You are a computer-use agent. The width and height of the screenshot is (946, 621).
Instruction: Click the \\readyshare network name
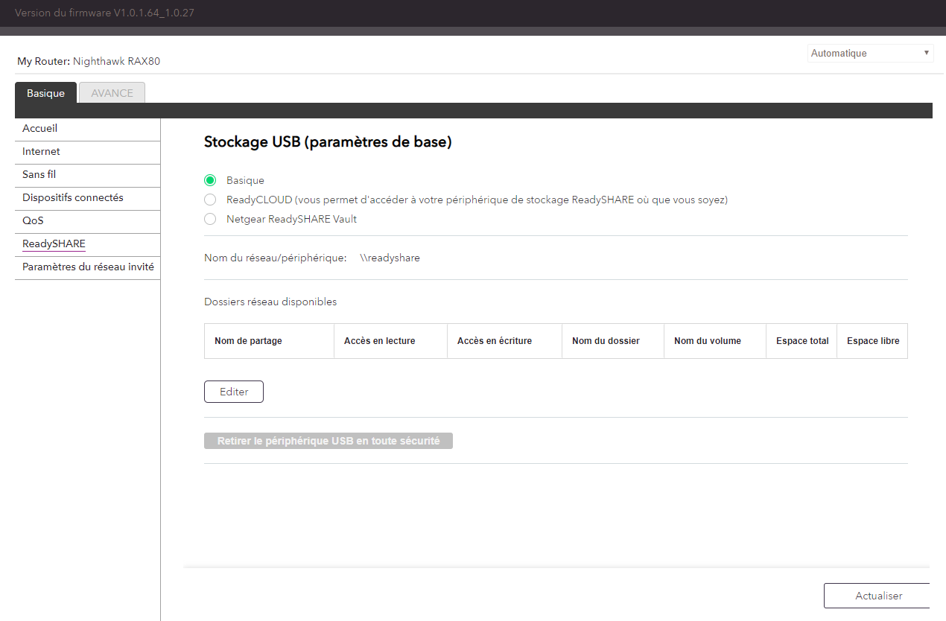(390, 258)
